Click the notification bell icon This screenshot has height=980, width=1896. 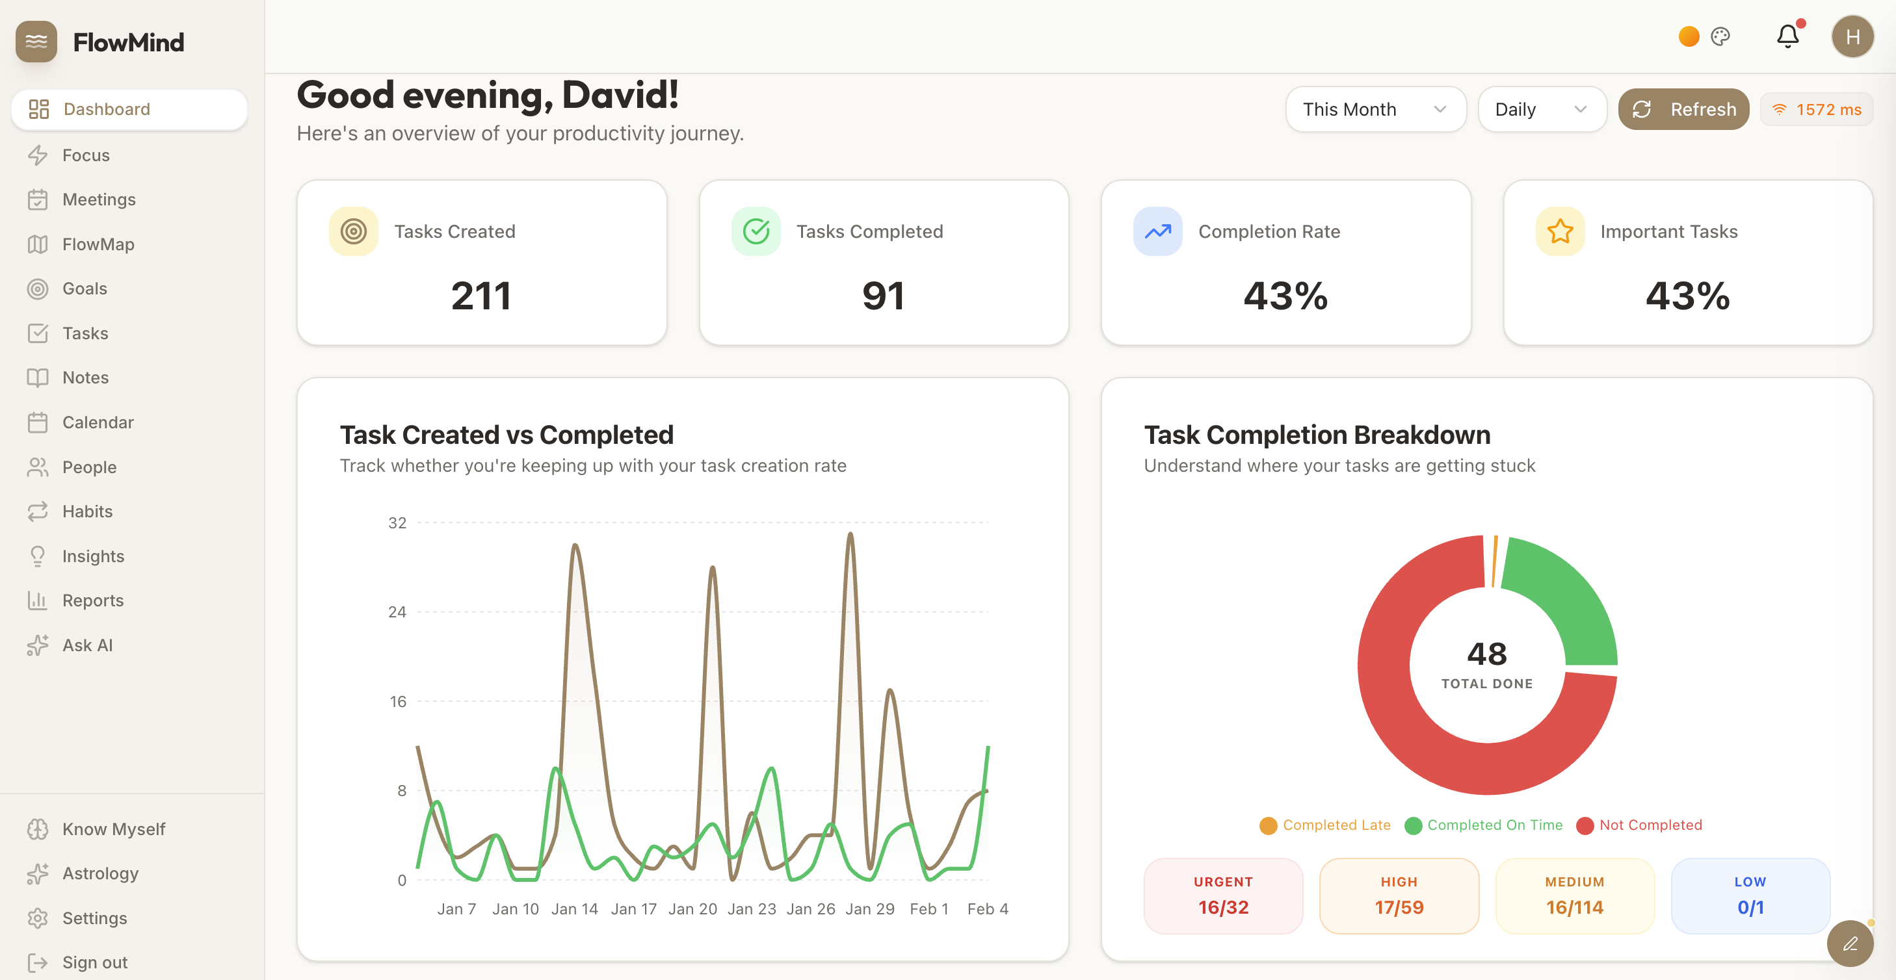tap(1787, 36)
